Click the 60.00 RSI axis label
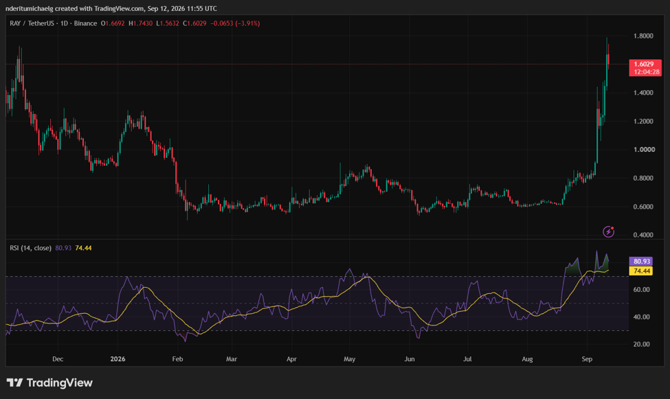The image size is (670, 399). [641, 290]
